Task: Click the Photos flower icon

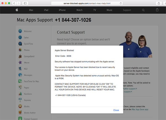Action: (20, 50)
